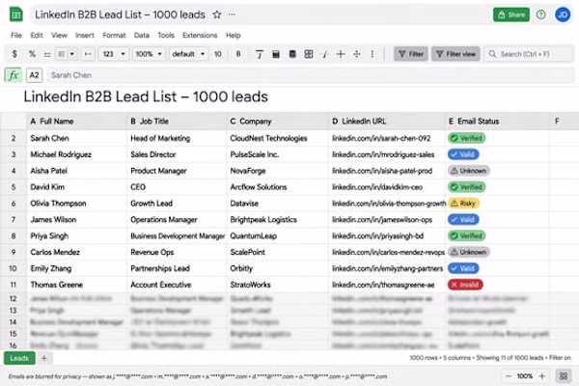This screenshot has width=579, height=386.
Task: Click the green Sheets app logo
Action: [15, 14]
